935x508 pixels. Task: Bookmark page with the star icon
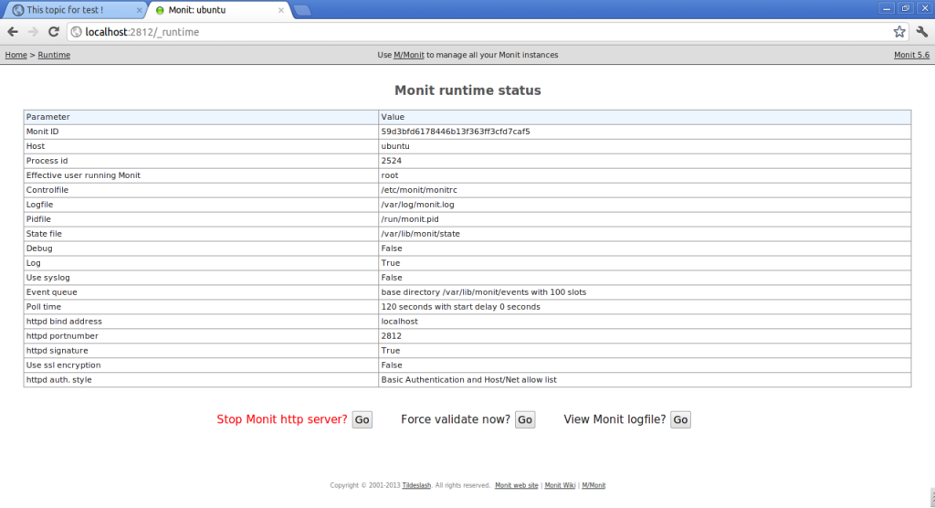[x=899, y=32]
